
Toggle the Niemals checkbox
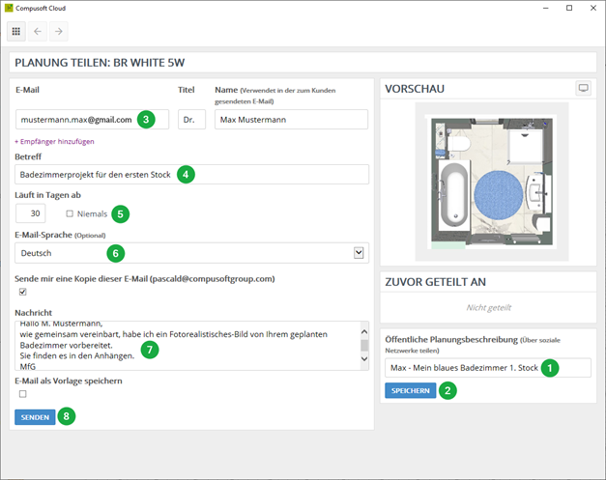(70, 213)
